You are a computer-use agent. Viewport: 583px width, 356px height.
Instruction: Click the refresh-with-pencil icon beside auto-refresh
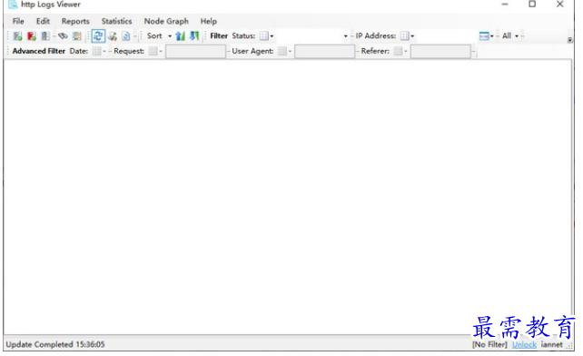click(x=113, y=36)
